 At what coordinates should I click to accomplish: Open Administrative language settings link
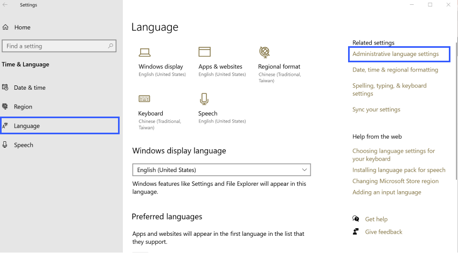(x=395, y=54)
